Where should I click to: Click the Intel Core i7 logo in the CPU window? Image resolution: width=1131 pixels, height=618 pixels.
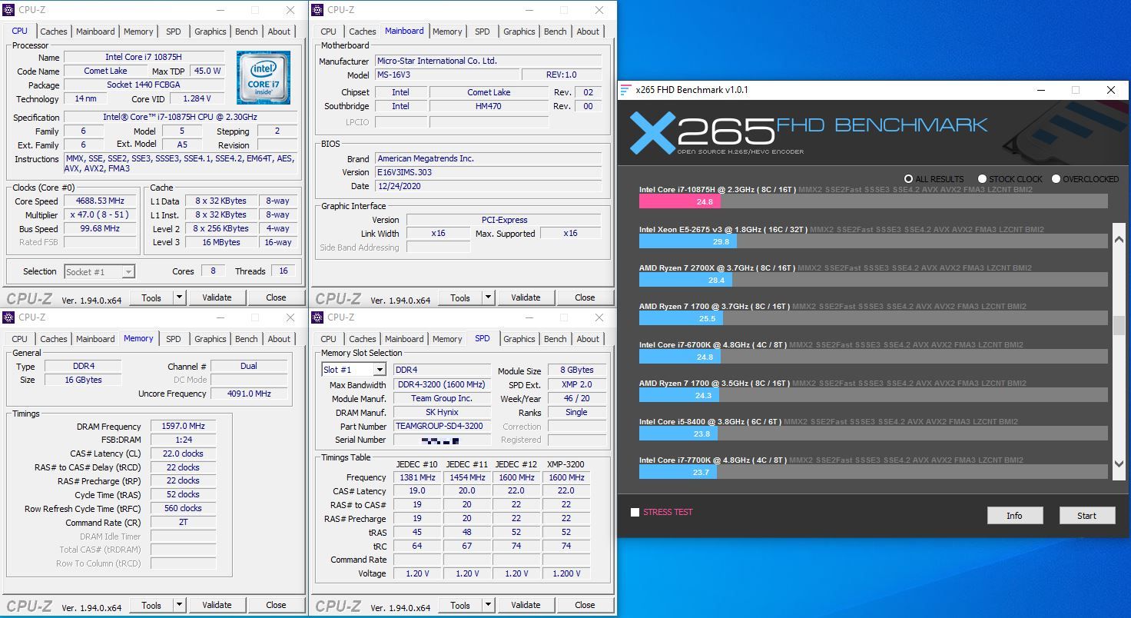264,78
